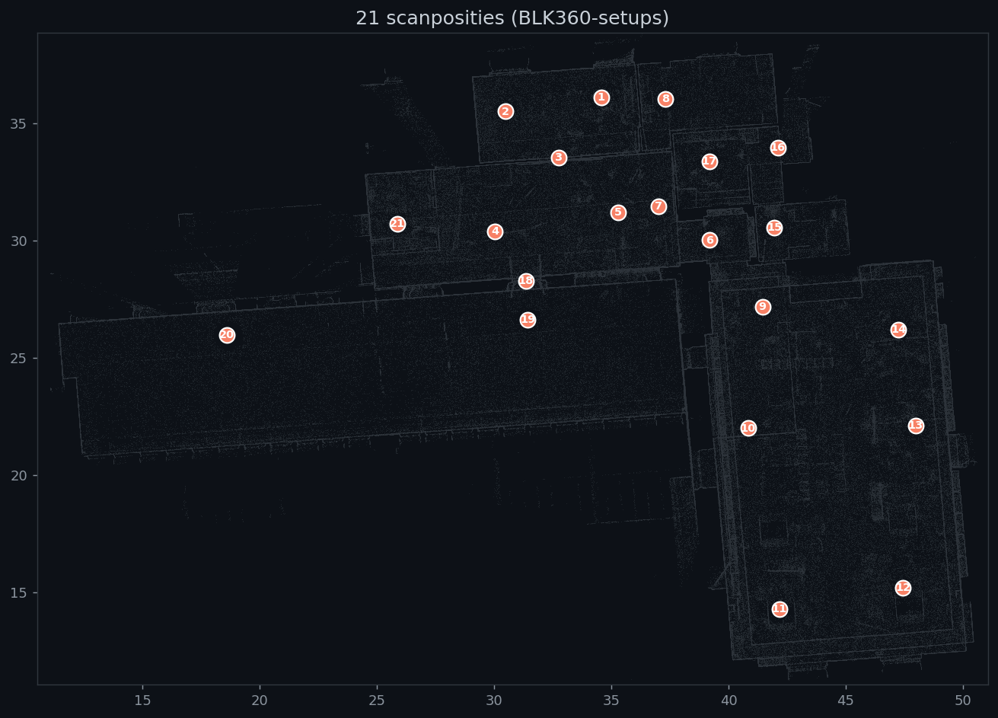Viewport: 998px width, 718px height.
Task: Click scan position marker 1
Action: (x=601, y=97)
